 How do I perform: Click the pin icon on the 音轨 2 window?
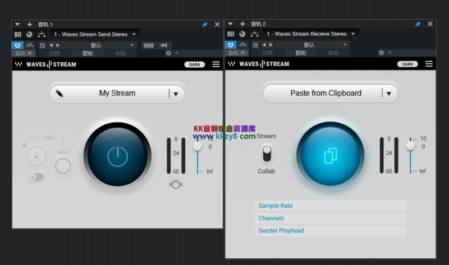[x=418, y=24]
